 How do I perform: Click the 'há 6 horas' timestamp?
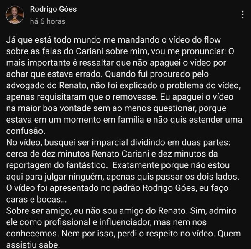click(48, 21)
